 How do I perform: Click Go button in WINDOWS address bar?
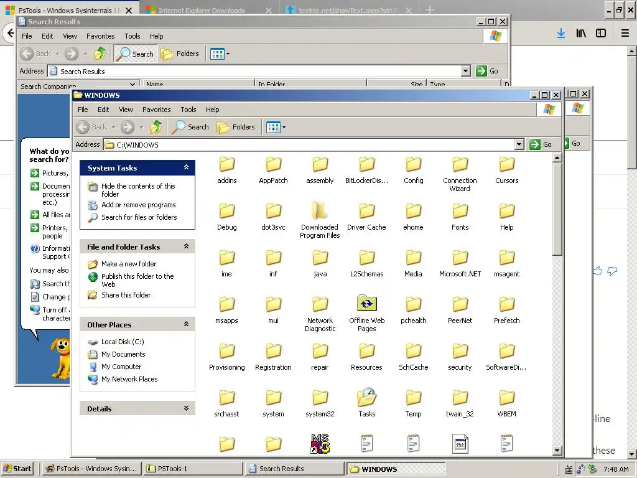541,144
